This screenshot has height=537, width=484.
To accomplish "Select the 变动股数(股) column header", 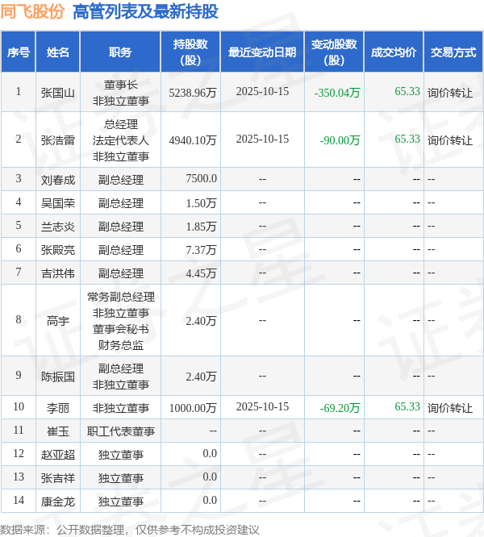I will (334, 52).
